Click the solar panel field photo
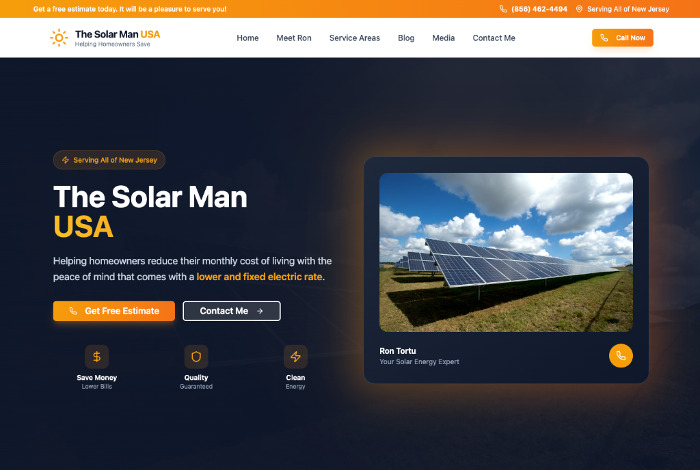The image size is (700, 470). pyautogui.click(x=506, y=252)
